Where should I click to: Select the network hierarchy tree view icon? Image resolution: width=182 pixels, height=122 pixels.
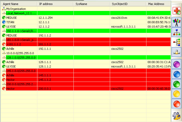177,32
